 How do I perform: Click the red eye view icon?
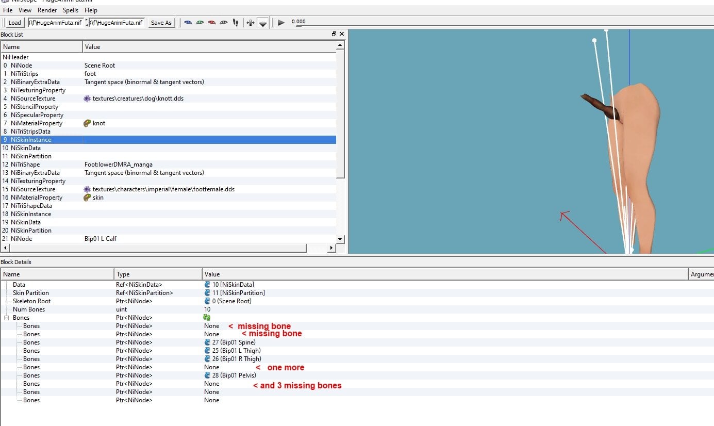click(x=212, y=23)
